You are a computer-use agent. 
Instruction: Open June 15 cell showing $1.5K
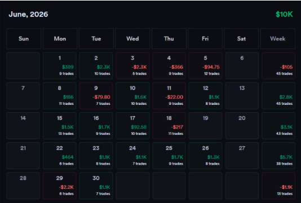coord(60,126)
